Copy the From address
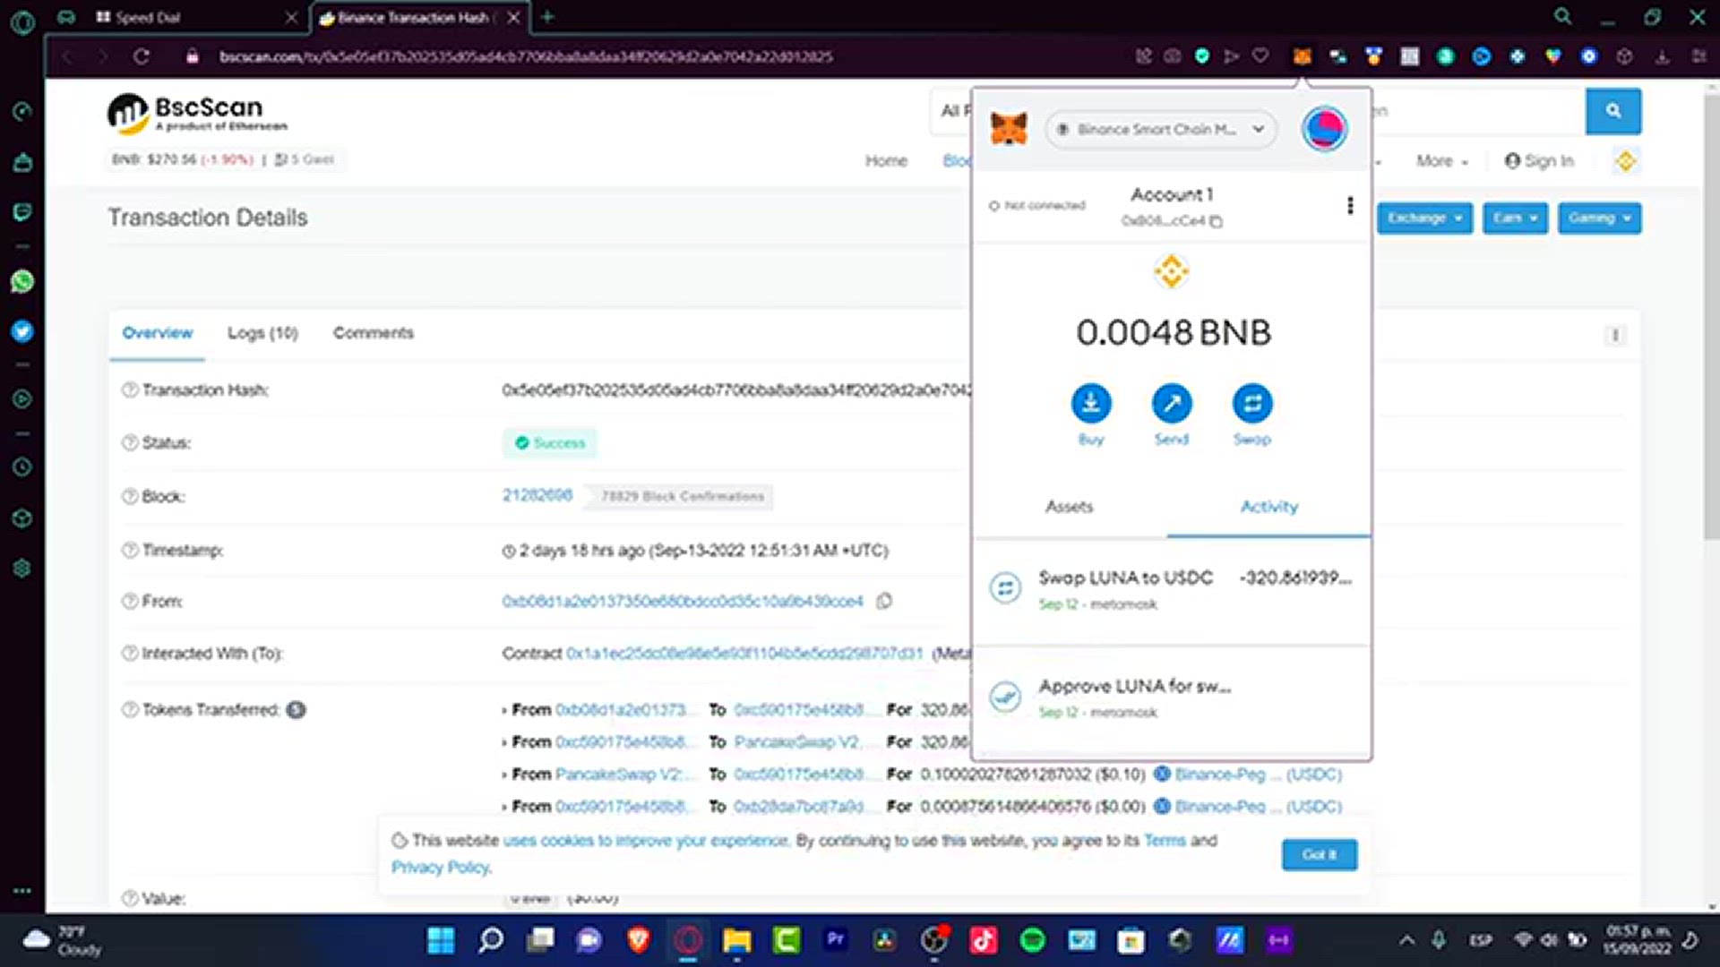 pyautogui.click(x=884, y=602)
